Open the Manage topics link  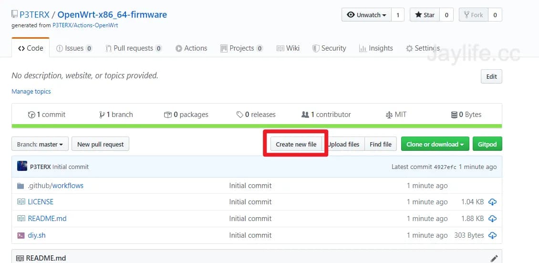(x=31, y=91)
